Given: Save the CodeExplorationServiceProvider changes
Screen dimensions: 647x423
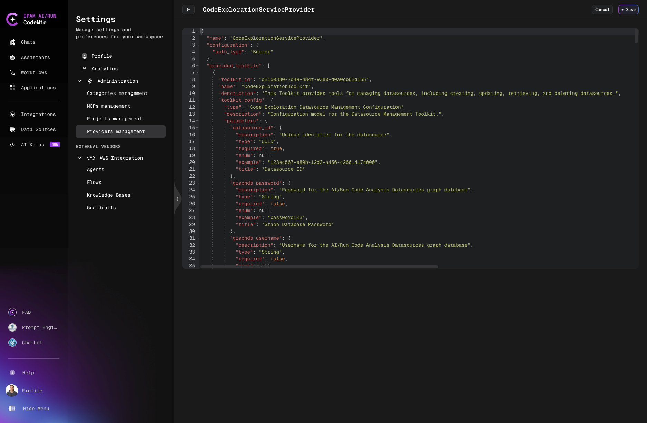Looking at the screenshot, I should [628, 10].
